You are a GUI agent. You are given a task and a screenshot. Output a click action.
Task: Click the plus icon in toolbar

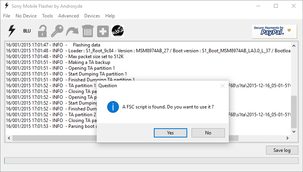[103, 31]
